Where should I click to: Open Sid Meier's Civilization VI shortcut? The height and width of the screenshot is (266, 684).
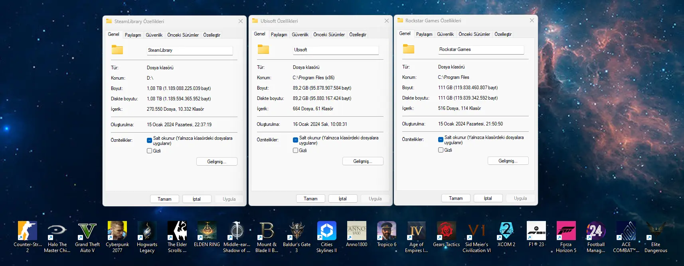pos(476,237)
